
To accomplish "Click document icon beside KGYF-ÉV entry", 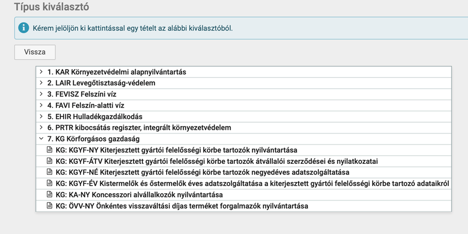I will [50, 183].
